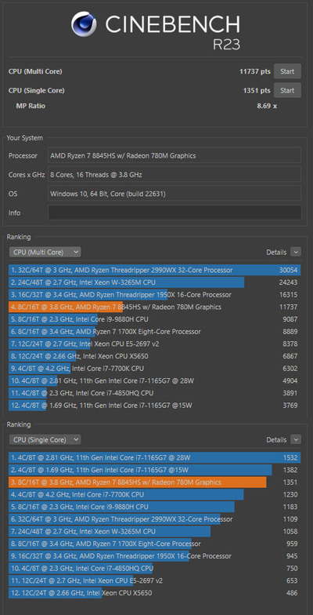The height and width of the screenshot is (615, 313).
Task: Click the 11737 pts multi core result
Action: coord(255,71)
